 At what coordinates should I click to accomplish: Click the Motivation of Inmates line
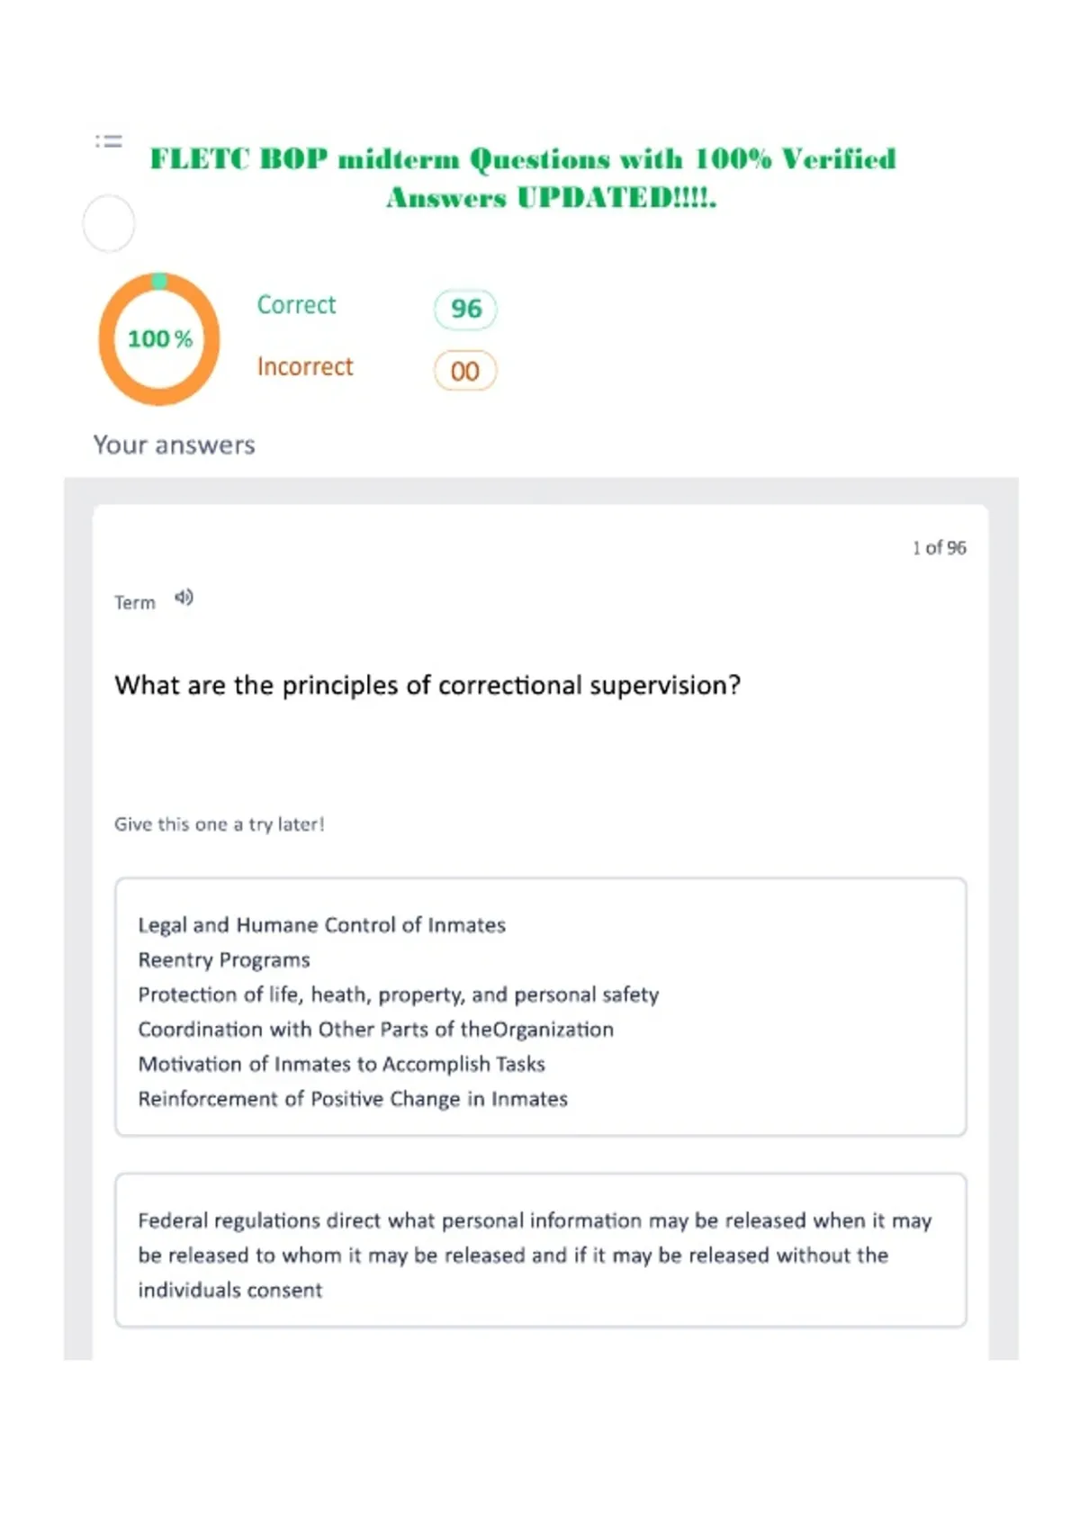(342, 1064)
